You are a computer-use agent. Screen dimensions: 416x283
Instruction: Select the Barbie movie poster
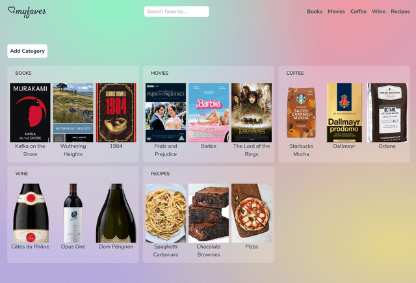click(x=209, y=113)
